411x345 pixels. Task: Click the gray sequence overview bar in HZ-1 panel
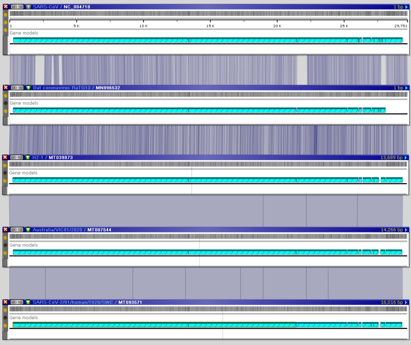click(208, 164)
